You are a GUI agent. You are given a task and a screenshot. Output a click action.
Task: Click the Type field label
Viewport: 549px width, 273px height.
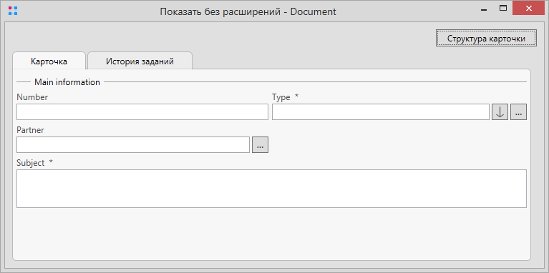281,97
